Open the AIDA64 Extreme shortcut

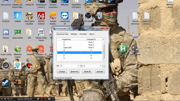[x=41, y=16]
